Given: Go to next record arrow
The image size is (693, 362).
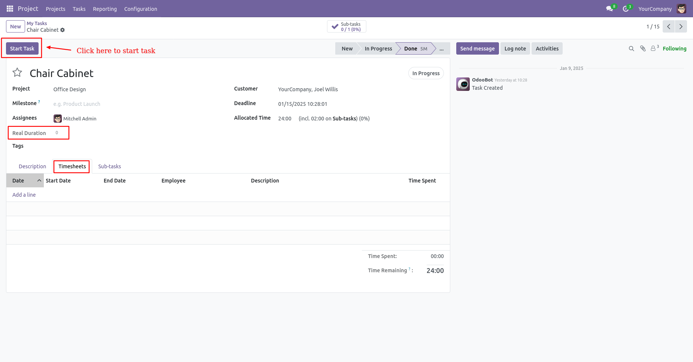Looking at the screenshot, I should coord(681,27).
